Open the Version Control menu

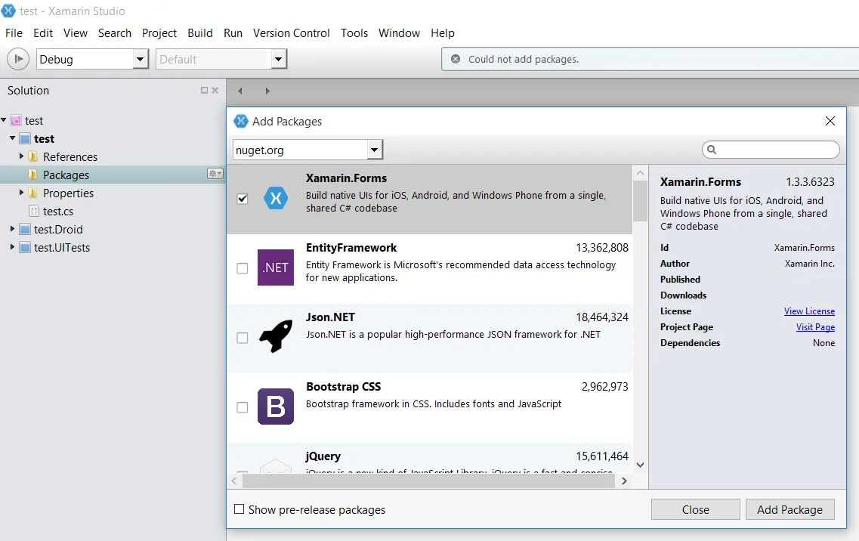tap(292, 33)
